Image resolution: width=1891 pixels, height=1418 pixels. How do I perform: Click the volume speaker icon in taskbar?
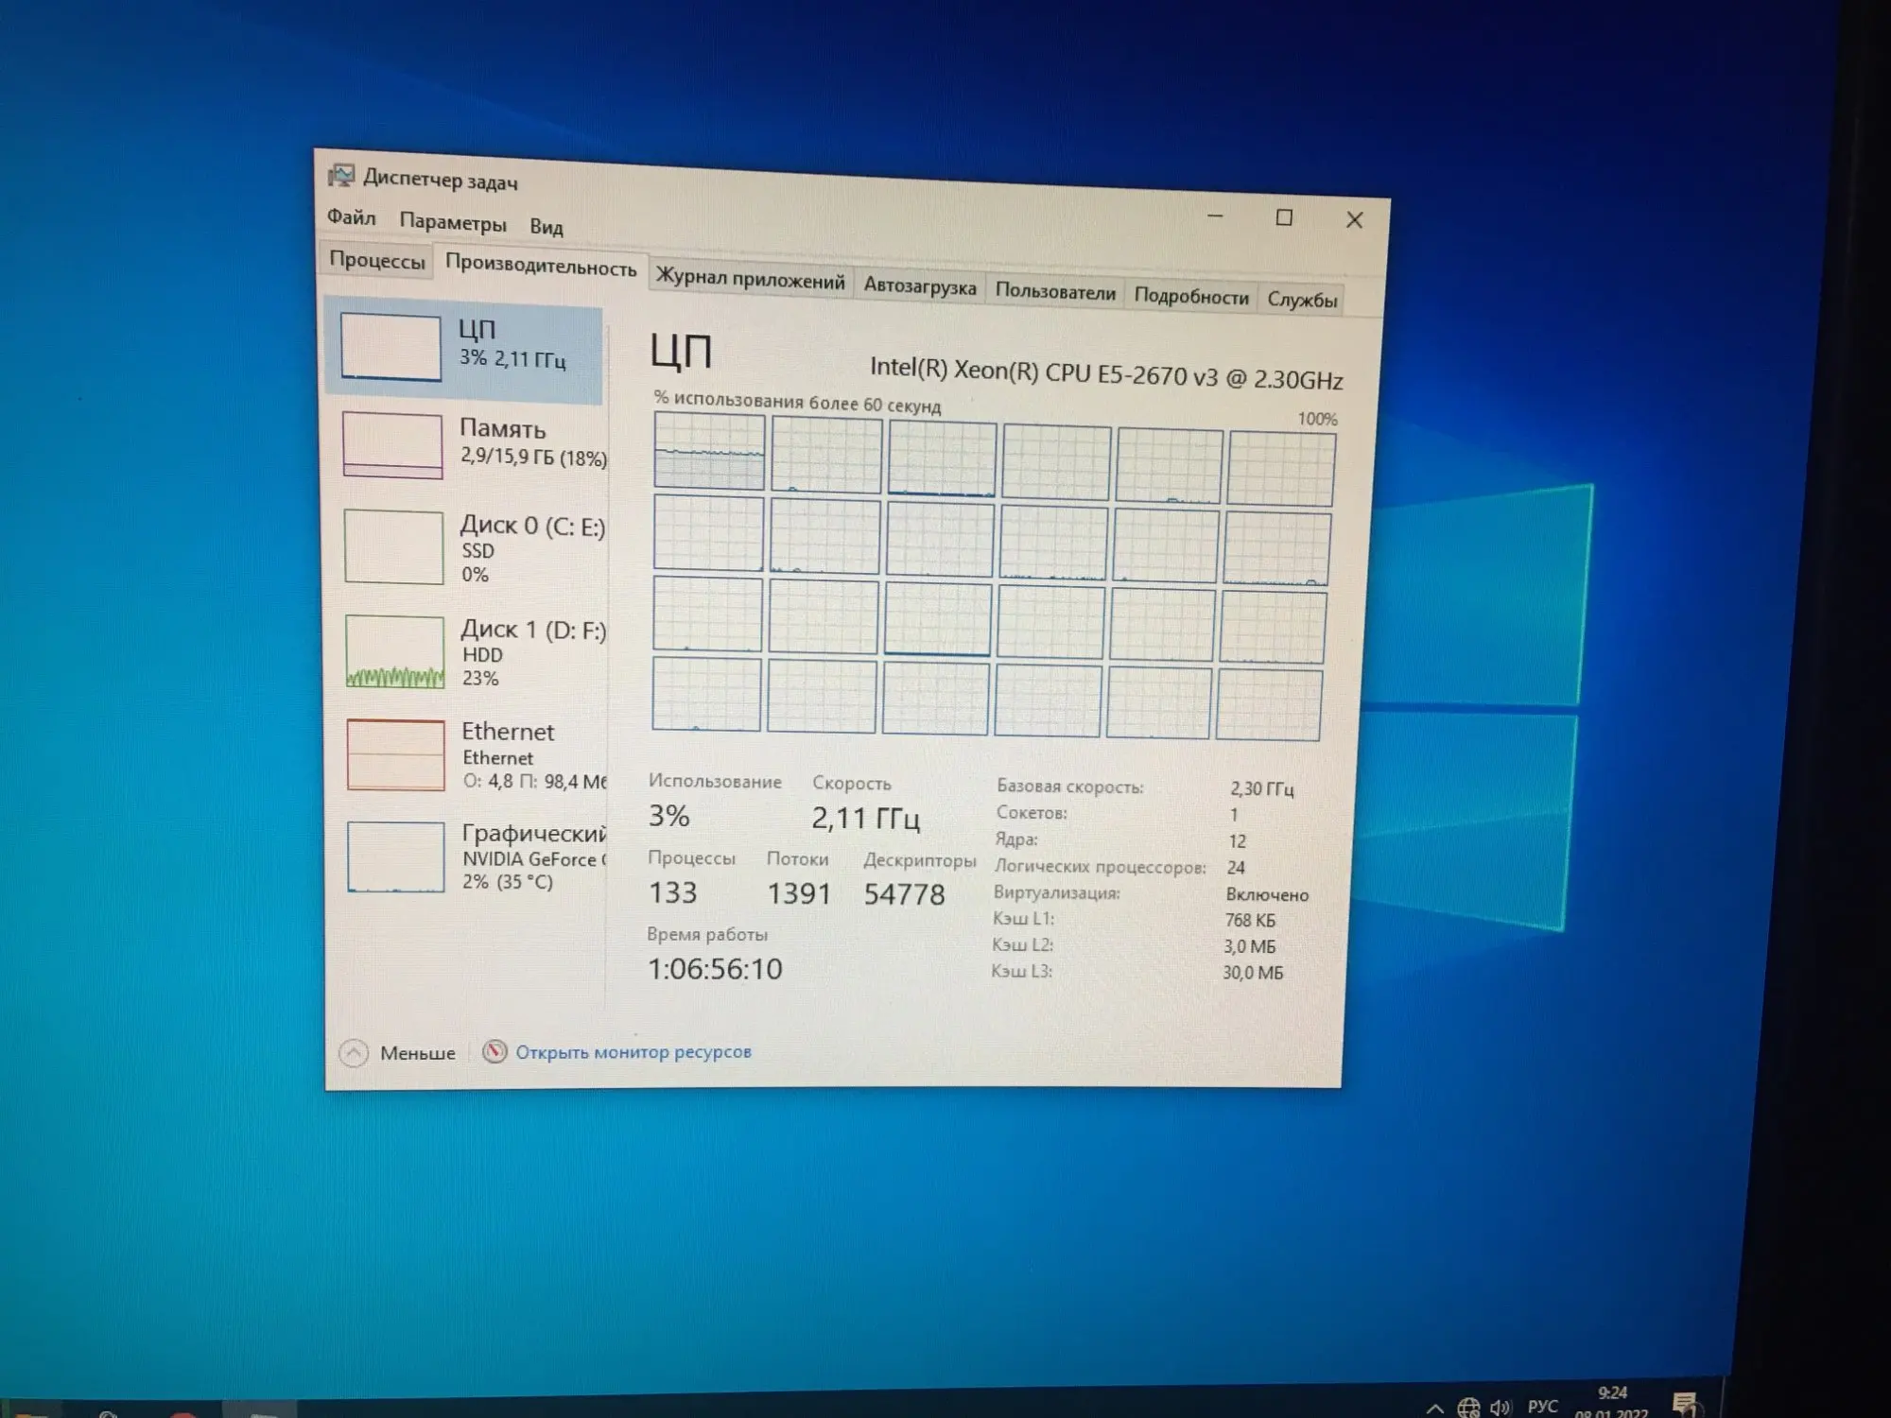pos(1500,1408)
